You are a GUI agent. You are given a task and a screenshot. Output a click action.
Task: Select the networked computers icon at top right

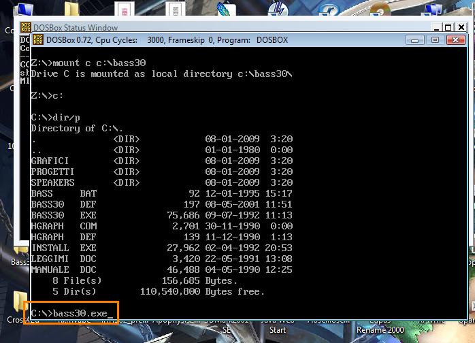click(433, 9)
